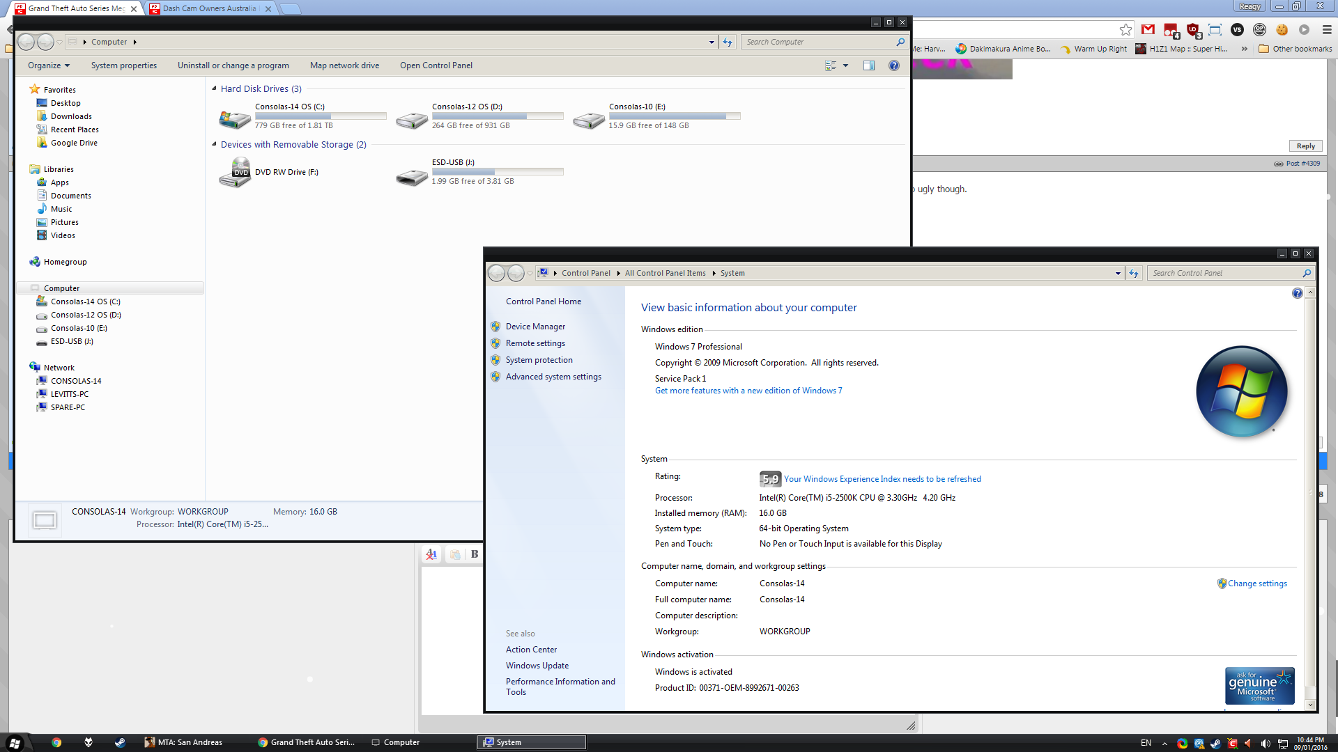Collapse Hard Disk Drives group
This screenshot has height=752, width=1338.
point(215,88)
